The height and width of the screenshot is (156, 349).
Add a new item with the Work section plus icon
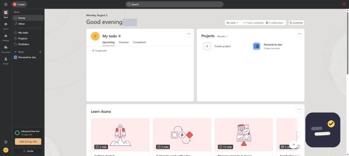(40, 52)
